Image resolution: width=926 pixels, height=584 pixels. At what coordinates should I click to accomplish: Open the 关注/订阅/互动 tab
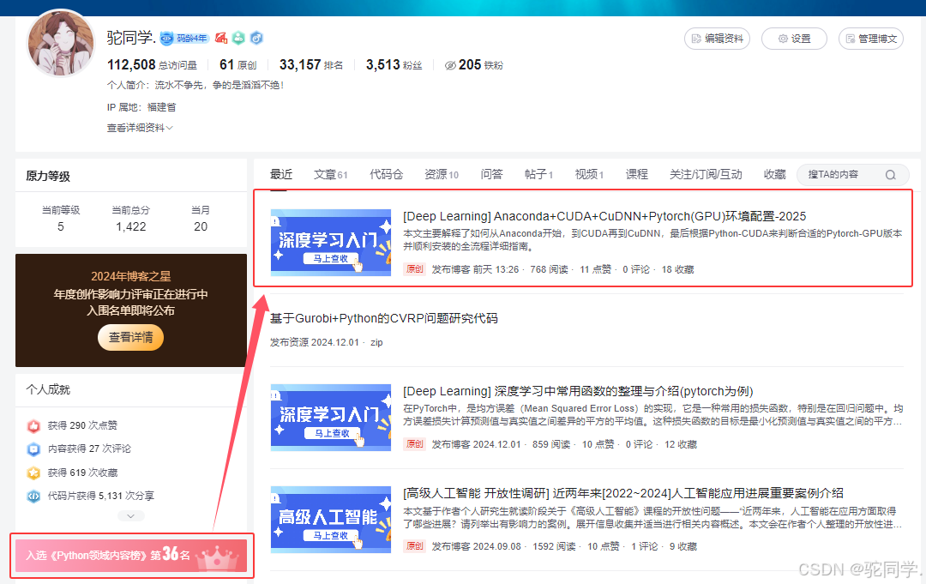click(706, 174)
